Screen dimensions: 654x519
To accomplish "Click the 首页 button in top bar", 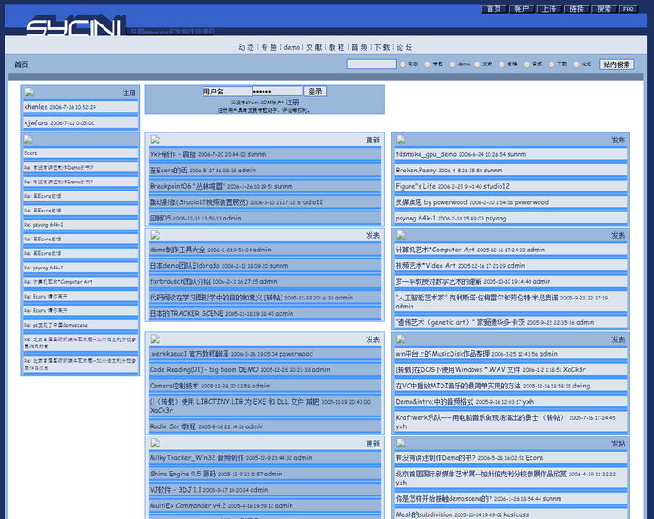I will (x=493, y=9).
